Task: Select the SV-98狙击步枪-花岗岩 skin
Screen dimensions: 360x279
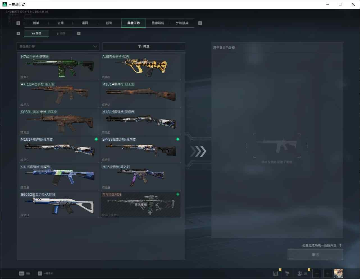Action: pos(141,149)
